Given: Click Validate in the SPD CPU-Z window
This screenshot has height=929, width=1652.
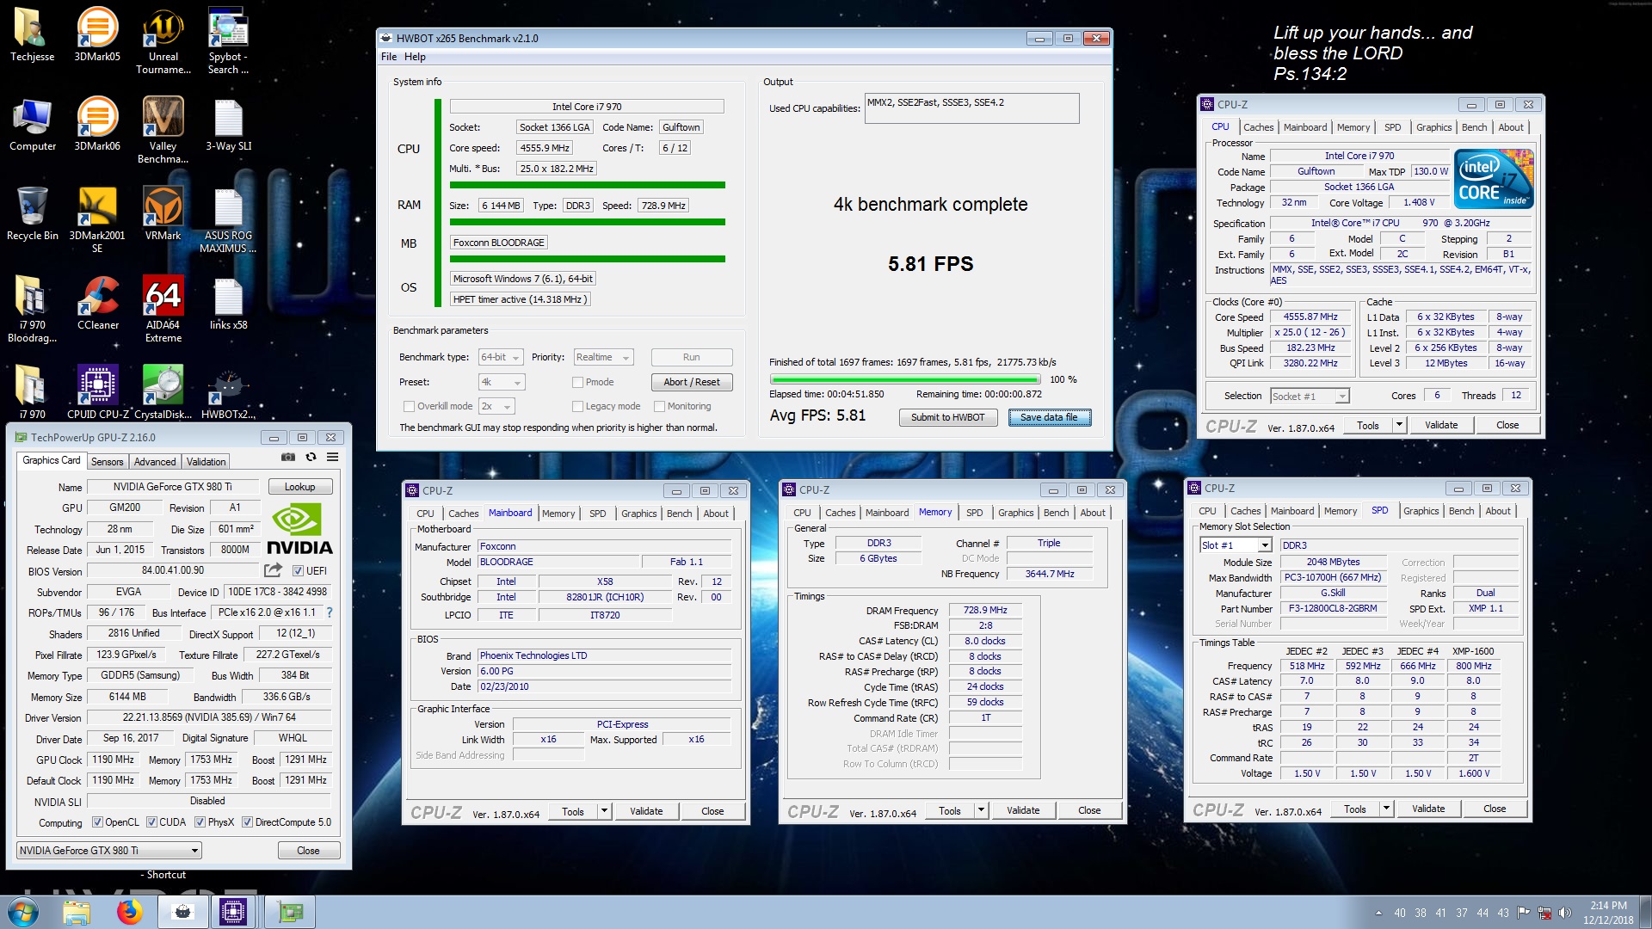Looking at the screenshot, I should (1428, 809).
